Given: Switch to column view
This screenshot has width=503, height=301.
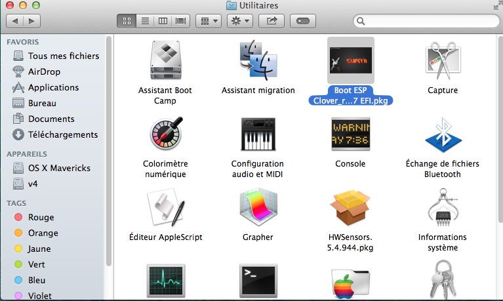Looking at the screenshot, I should (163, 21).
